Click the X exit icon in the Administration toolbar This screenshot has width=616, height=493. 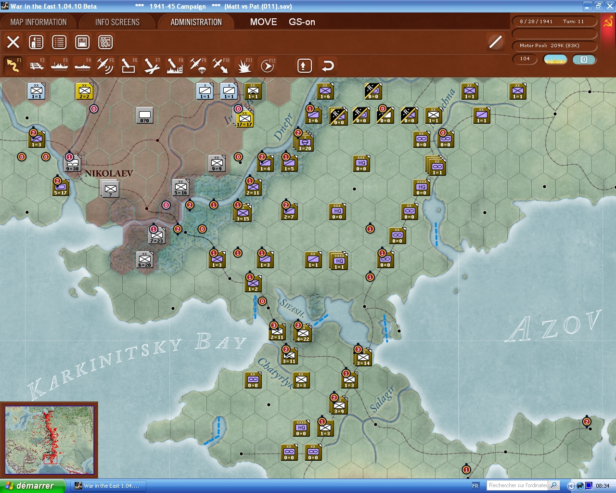click(x=13, y=42)
